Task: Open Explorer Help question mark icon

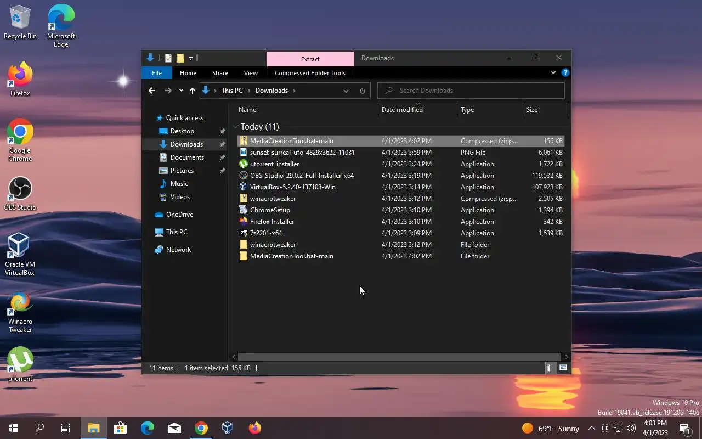Action: [x=565, y=72]
